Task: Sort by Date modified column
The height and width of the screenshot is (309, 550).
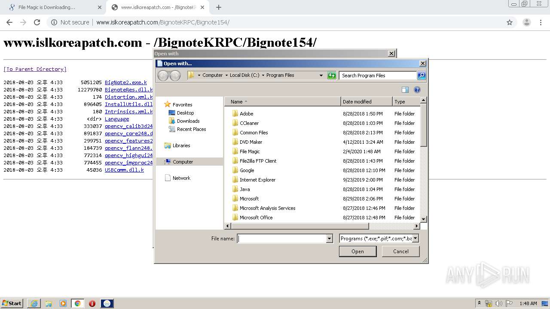Action: [x=367, y=102]
